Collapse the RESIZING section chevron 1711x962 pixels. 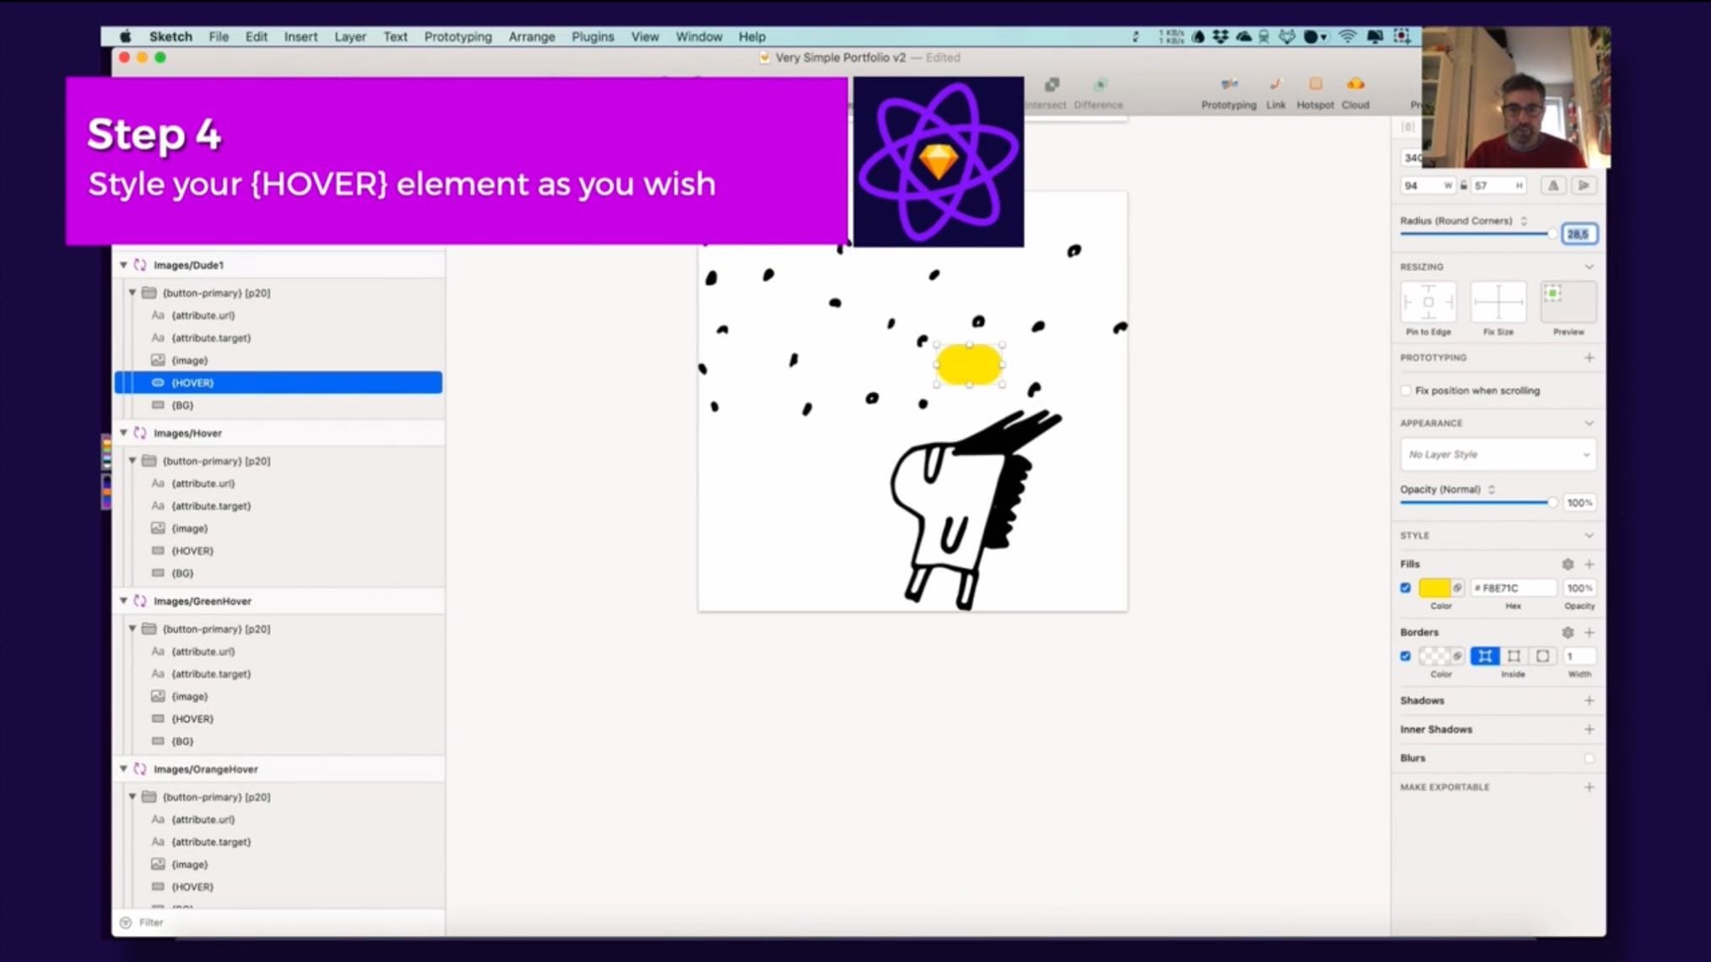1590,267
